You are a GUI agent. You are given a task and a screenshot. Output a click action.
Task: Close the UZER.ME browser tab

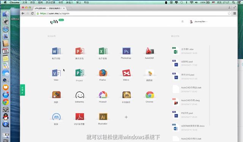64,8
